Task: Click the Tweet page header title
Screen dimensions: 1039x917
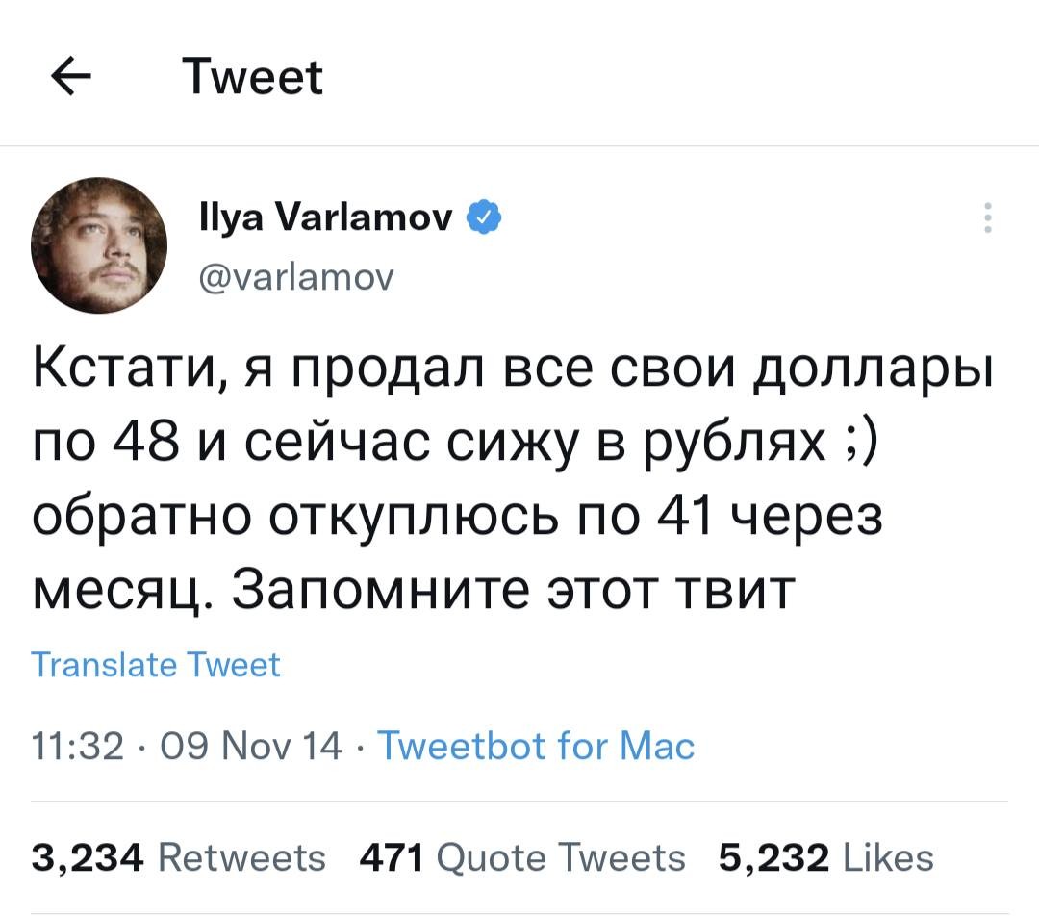Action: [253, 78]
